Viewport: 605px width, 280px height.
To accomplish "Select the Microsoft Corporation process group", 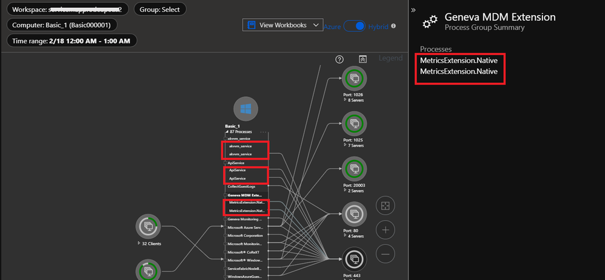I will [x=246, y=235].
